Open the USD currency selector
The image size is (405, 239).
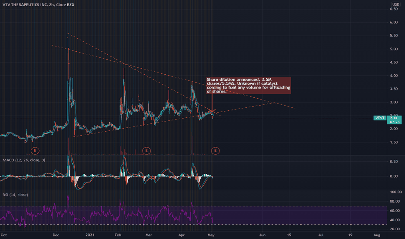pos(396,4)
